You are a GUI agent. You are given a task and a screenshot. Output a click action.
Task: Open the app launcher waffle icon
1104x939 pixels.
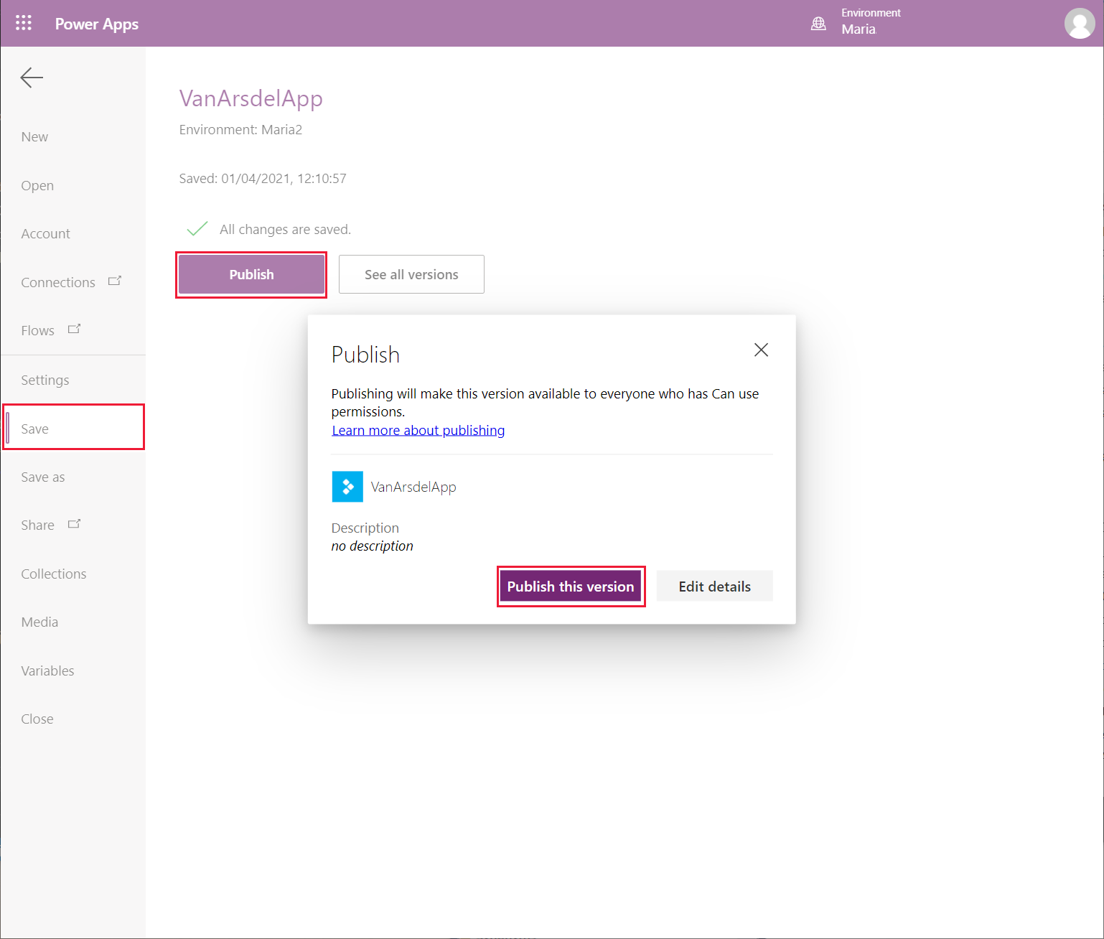pyautogui.click(x=24, y=23)
